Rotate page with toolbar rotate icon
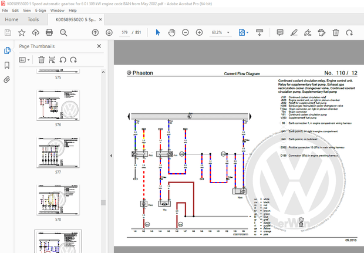The height and width of the screenshot is (253, 364). click(x=349, y=32)
